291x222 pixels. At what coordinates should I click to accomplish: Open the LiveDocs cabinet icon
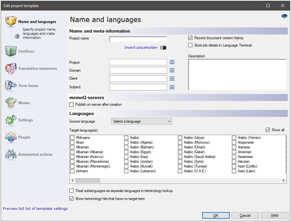11,51
